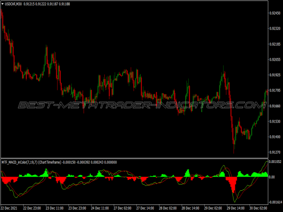This screenshot has height=212, width=283.
Task: Click the MTF_MACD_inColor(7,19,7) indicator label
Action: click(19, 162)
